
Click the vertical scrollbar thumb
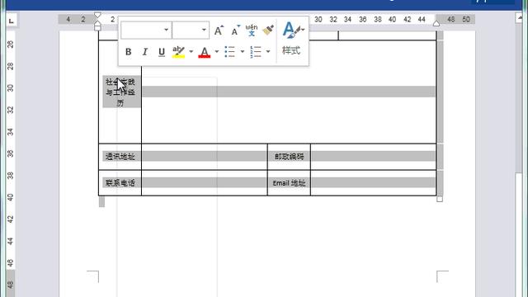click(519, 233)
